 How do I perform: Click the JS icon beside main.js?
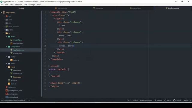pos(9,84)
